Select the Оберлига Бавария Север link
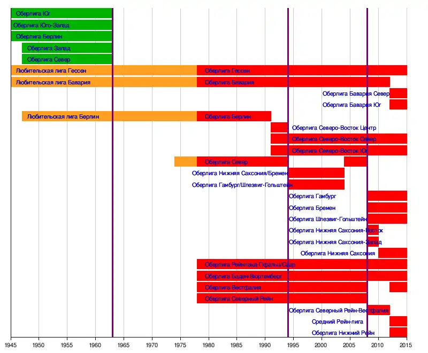The height and width of the screenshot is (353, 428). (x=355, y=93)
